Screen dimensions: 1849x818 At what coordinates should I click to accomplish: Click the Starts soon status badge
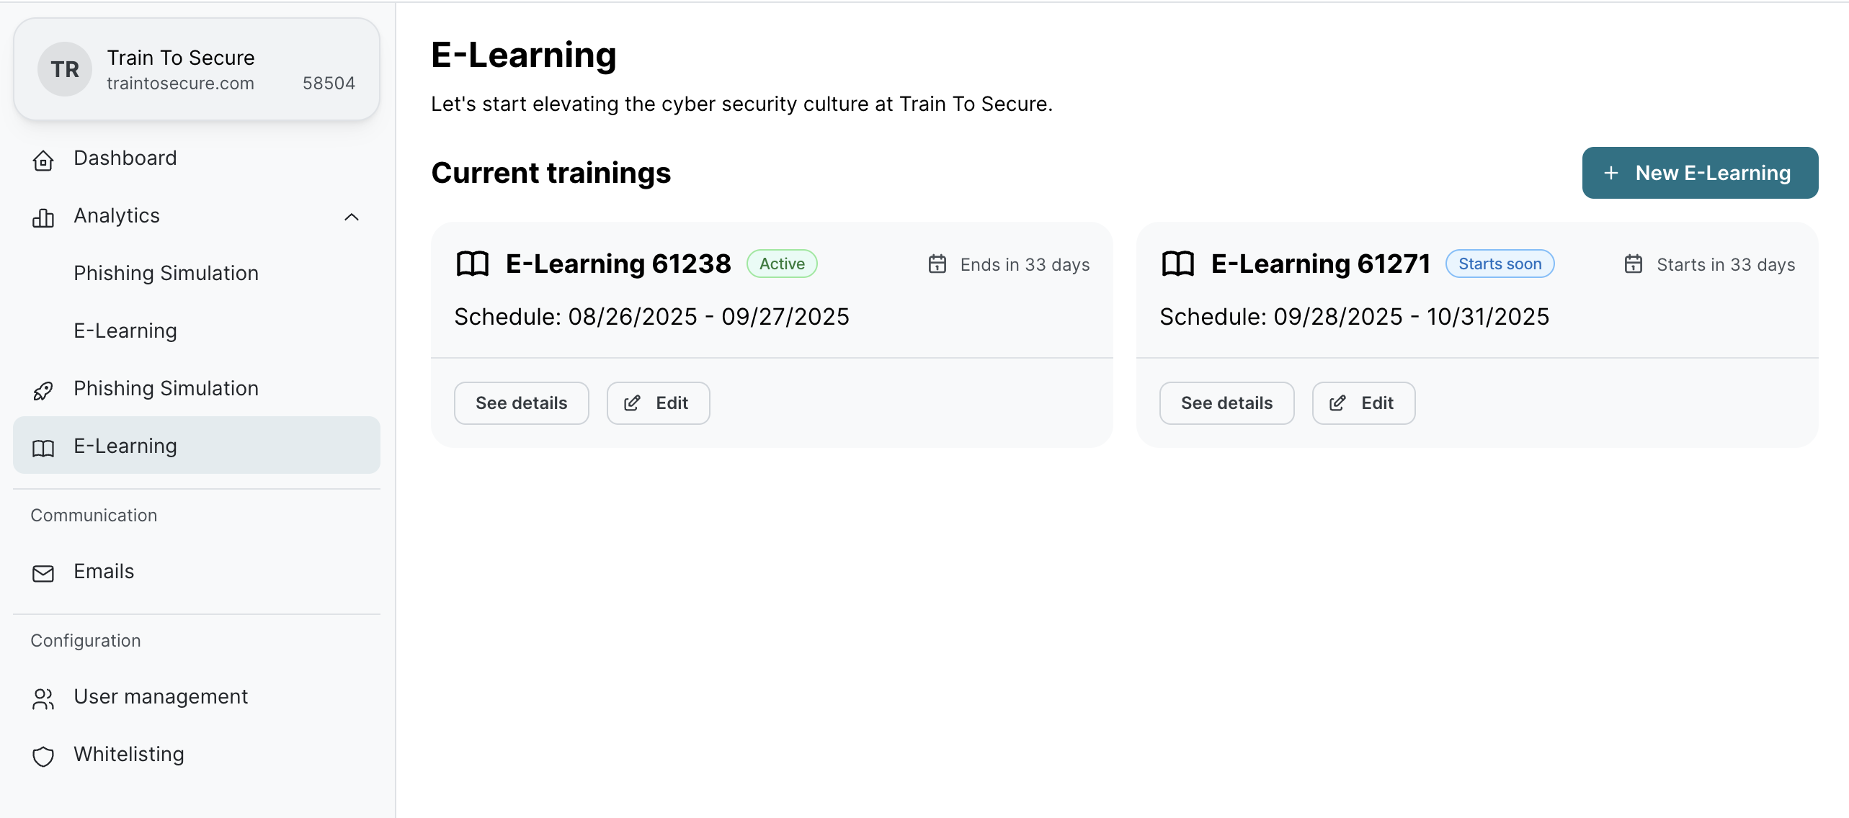tap(1500, 264)
